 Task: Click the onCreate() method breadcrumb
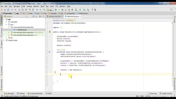[70, 20]
